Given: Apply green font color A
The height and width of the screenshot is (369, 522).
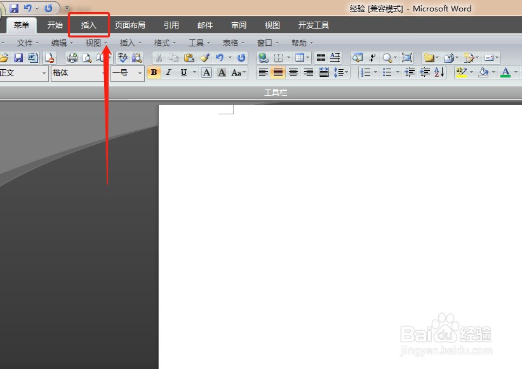Looking at the screenshot, I should click(505, 72).
